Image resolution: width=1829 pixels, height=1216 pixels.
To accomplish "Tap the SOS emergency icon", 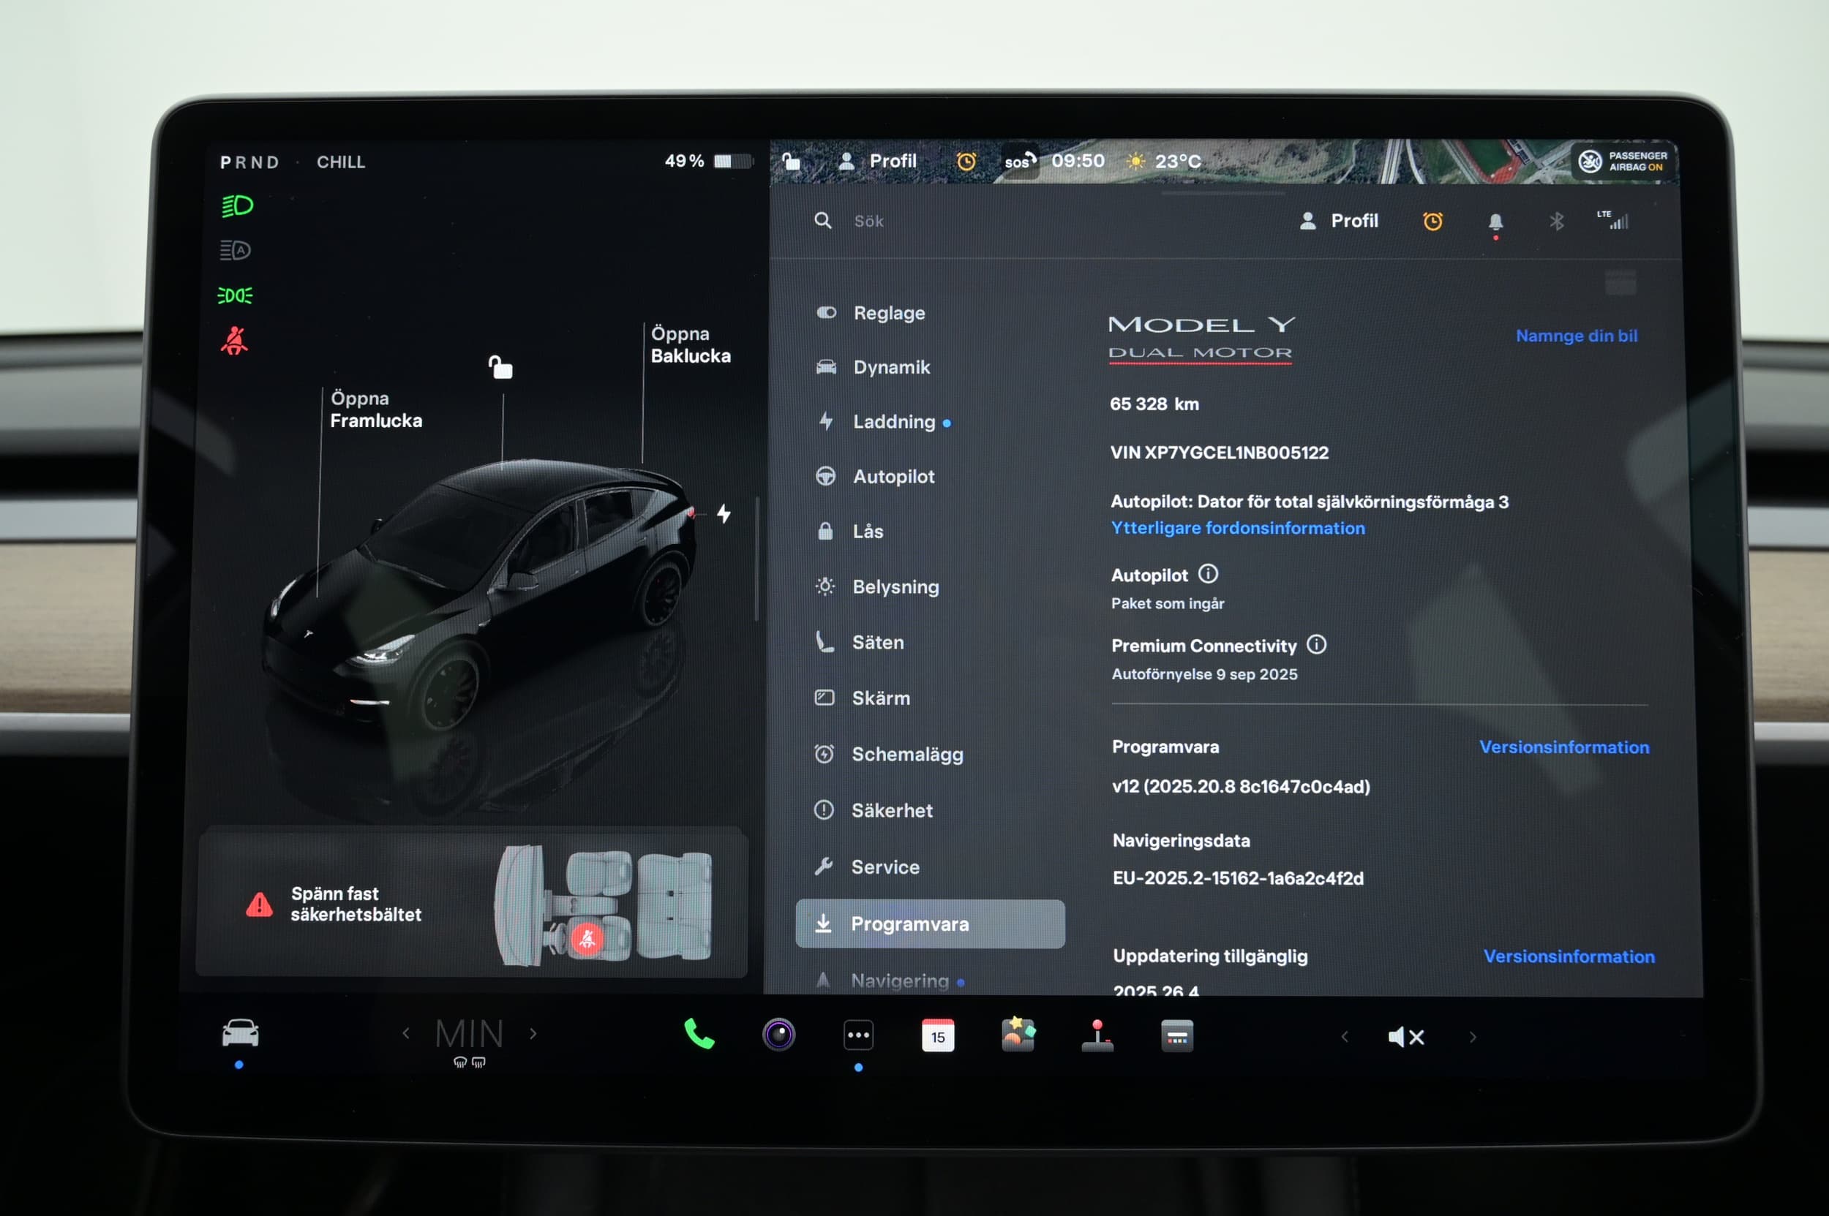I will [1020, 161].
